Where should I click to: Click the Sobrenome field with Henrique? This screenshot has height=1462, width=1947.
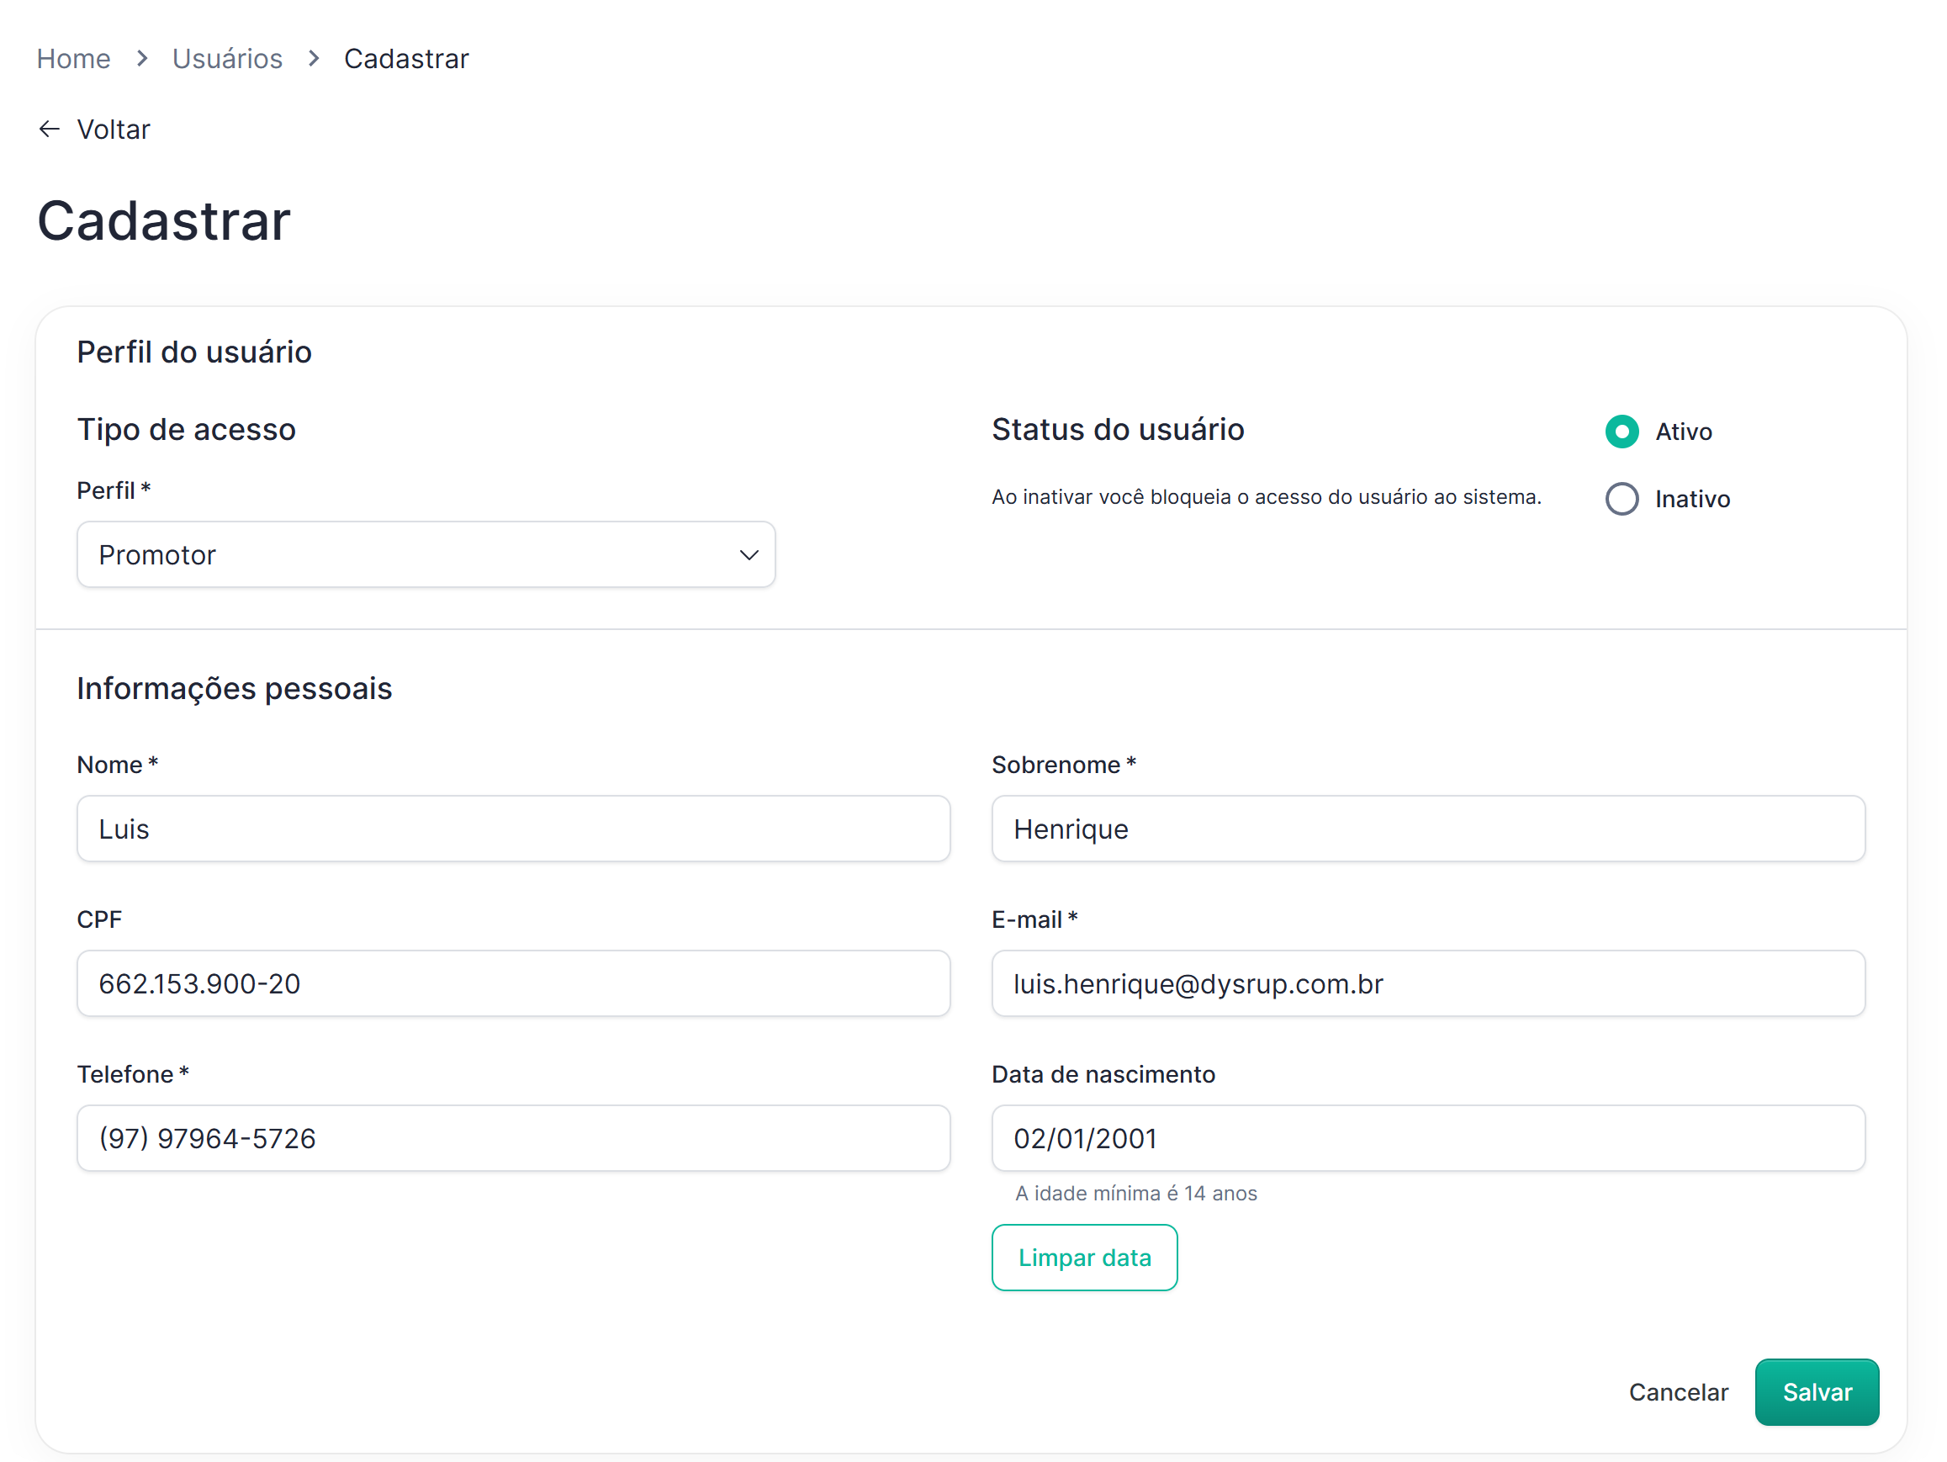tap(1428, 829)
